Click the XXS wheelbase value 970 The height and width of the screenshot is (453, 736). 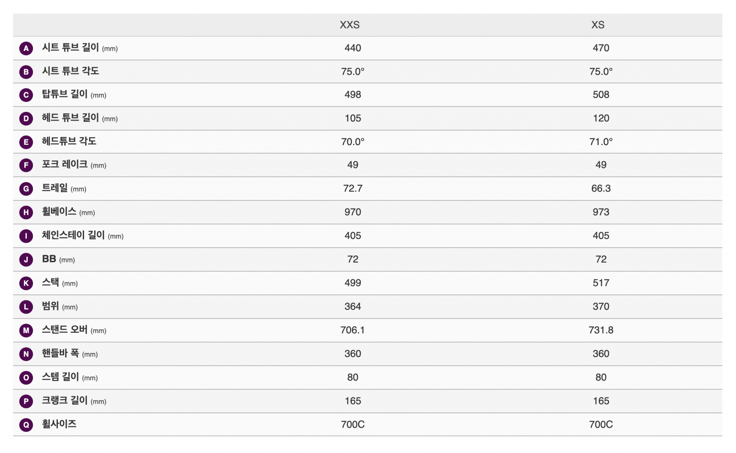coord(353,212)
